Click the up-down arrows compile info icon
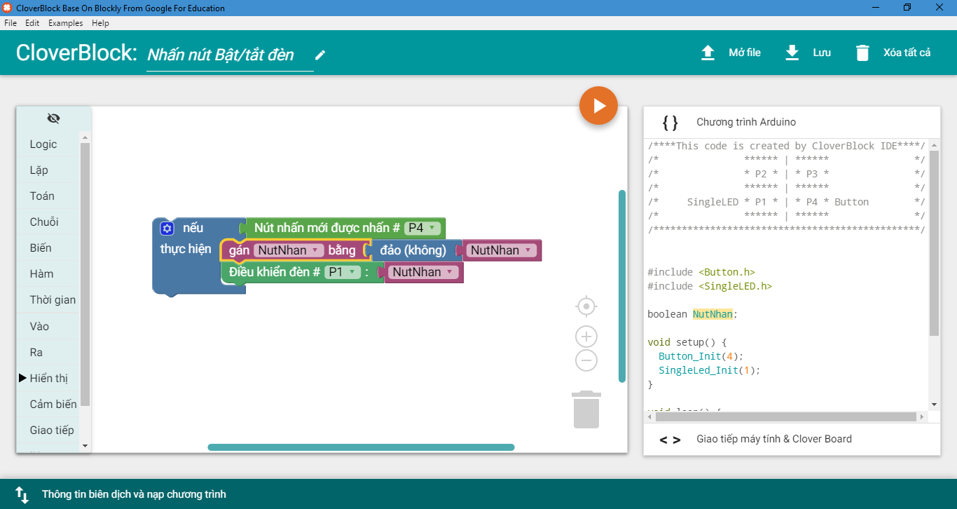This screenshot has width=957, height=509. click(22, 494)
